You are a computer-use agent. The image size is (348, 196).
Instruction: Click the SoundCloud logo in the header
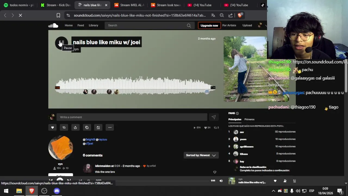pos(53,25)
